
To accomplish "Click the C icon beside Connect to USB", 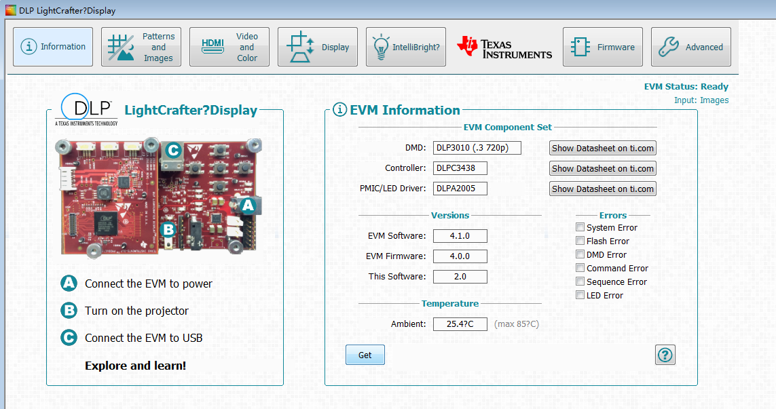I will click(69, 338).
